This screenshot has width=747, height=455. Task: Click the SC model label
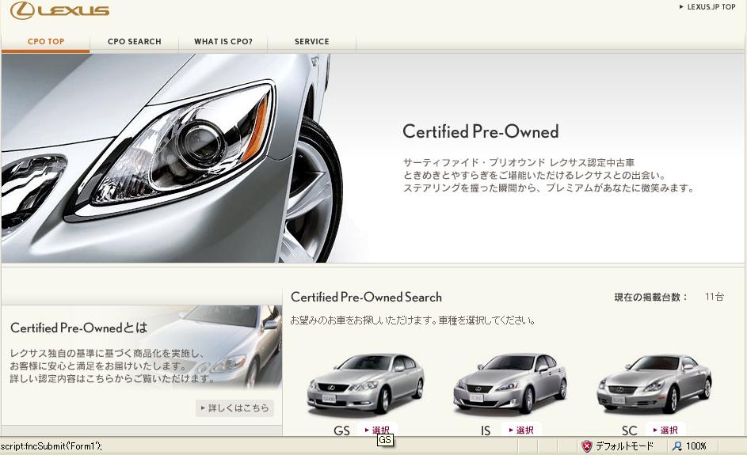pos(629,430)
